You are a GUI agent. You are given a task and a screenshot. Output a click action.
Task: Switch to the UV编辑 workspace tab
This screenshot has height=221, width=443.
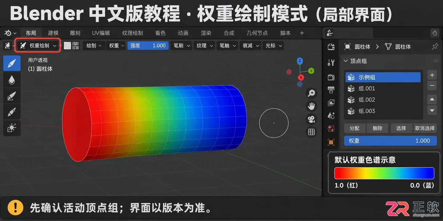(x=101, y=33)
